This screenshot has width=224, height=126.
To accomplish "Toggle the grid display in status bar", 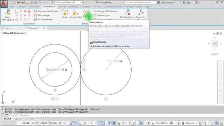I will point(61,123).
